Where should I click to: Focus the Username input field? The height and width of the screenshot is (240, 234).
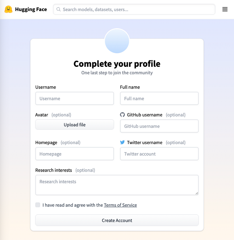[x=75, y=99]
